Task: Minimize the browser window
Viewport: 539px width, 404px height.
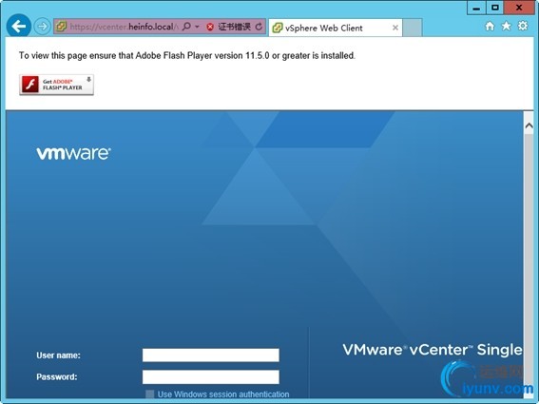Action: click(476, 8)
